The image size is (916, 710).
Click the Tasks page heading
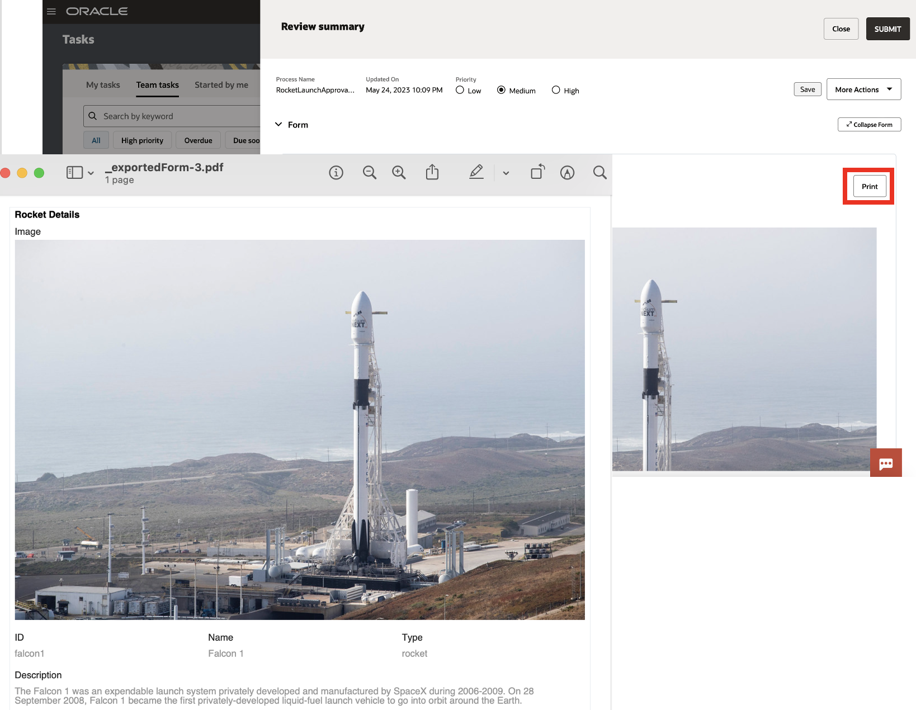[78, 40]
